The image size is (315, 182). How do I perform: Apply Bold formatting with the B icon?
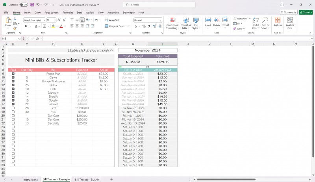26,26
